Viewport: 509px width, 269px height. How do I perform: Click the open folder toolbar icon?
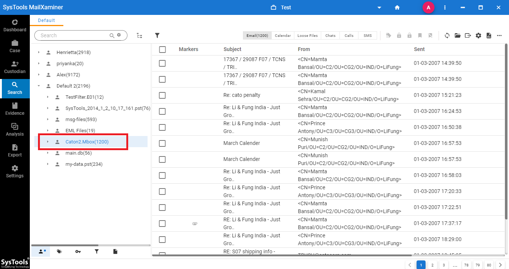458,35
